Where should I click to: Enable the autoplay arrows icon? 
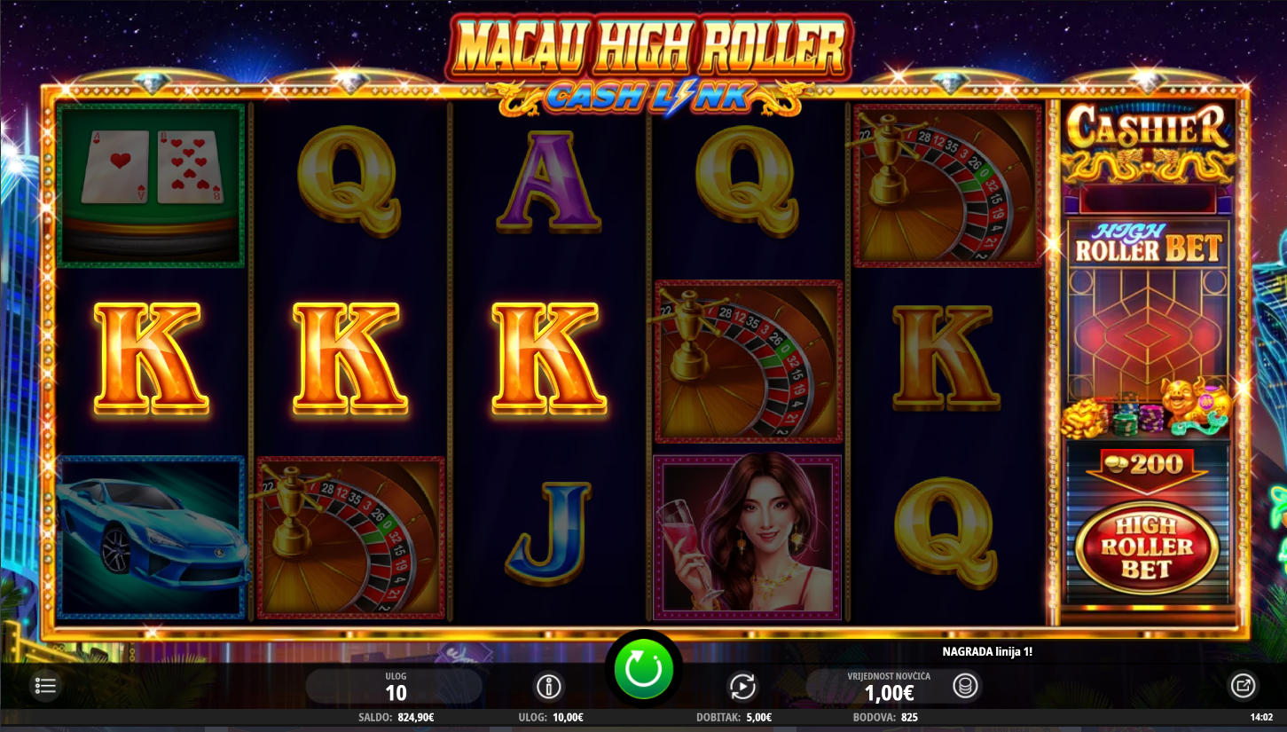(742, 686)
